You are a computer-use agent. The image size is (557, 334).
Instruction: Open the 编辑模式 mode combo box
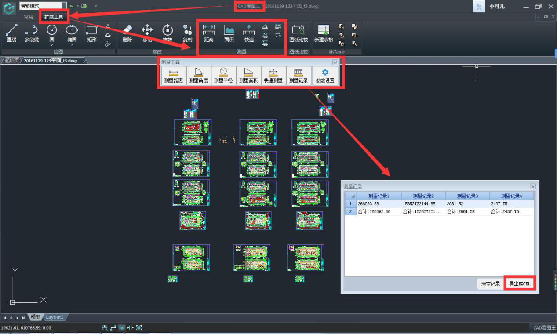[x=43, y=6]
